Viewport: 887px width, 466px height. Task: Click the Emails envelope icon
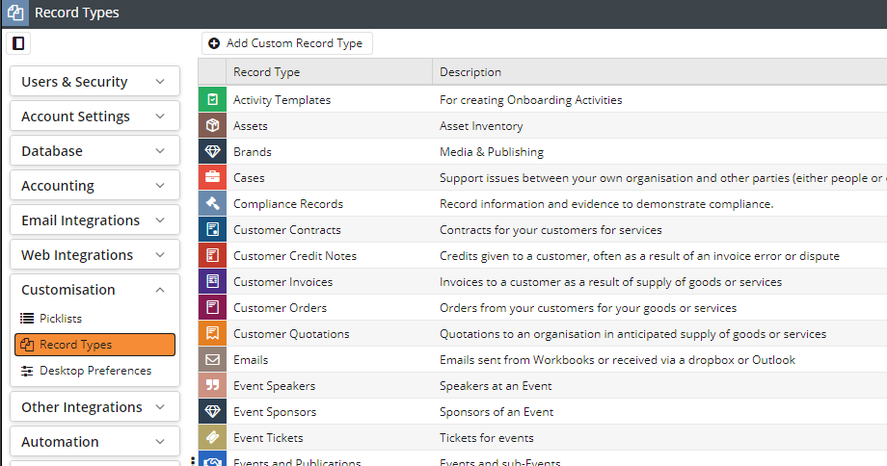click(x=212, y=359)
